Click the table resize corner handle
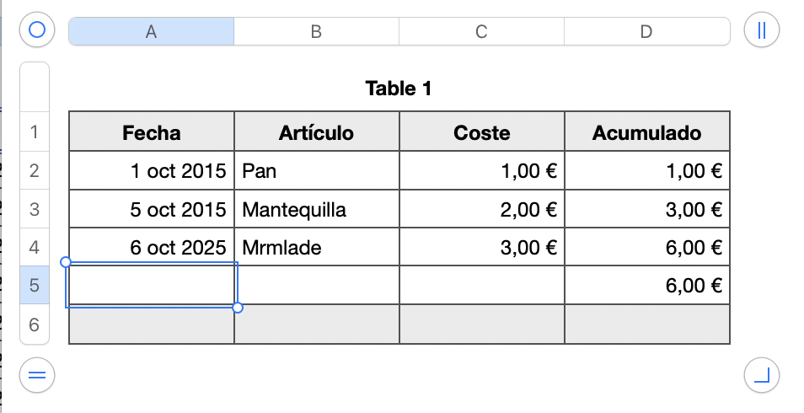804x413 pixels. tap(762, 374)
